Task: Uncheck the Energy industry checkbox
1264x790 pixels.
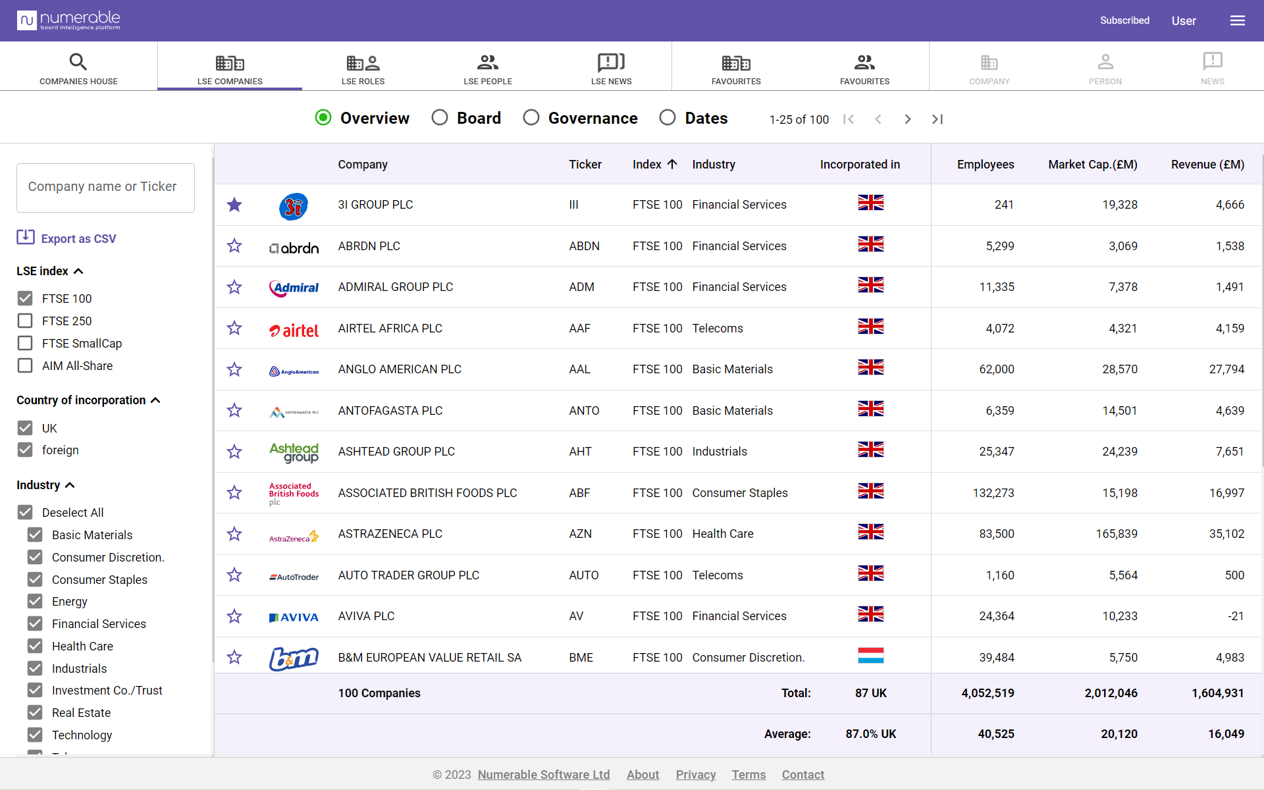Action: pos(35,602)
